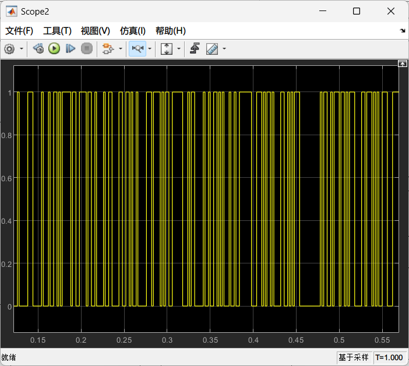Toggle the measurements ruler icon

212,49
